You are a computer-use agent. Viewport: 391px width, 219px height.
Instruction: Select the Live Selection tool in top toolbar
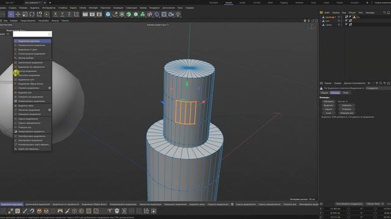pyautogui.click(x=11, y=15)
